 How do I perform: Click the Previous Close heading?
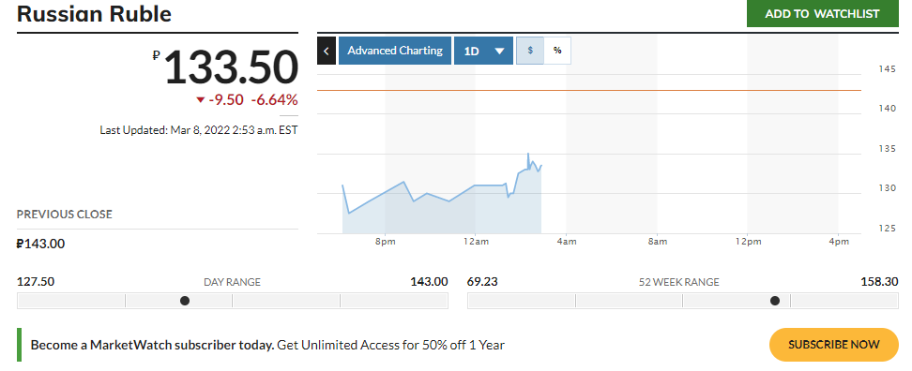(x=65, y=215)
